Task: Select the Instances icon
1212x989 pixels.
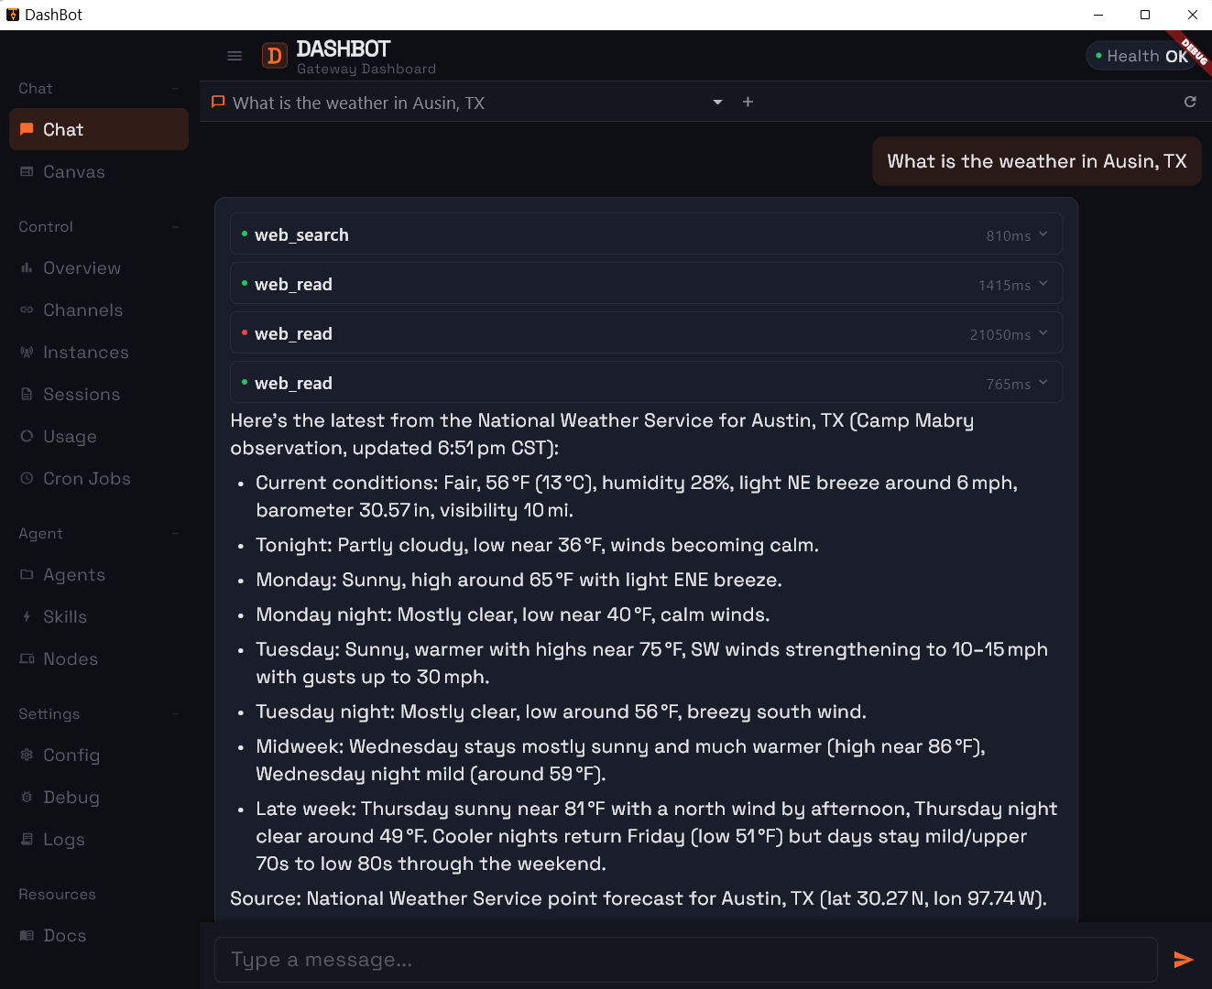Action: [x=27, y=352]
